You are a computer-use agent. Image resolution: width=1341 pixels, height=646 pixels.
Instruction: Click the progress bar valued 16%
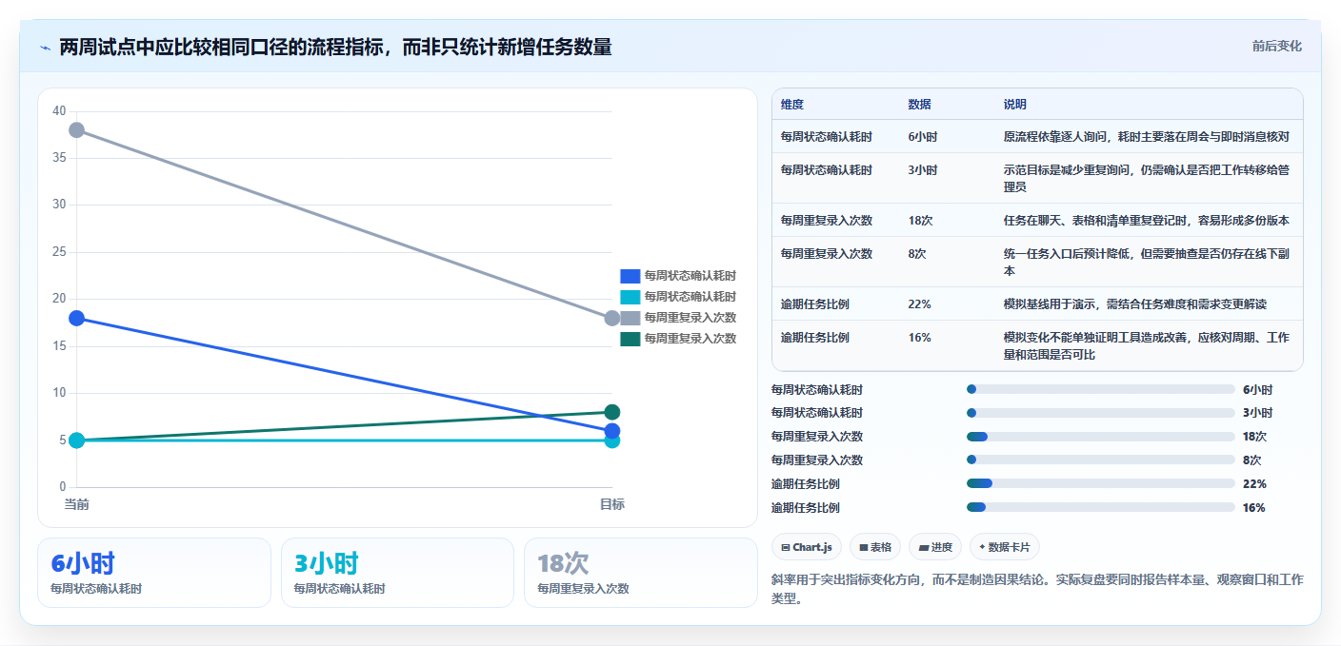pos(1100,508)
